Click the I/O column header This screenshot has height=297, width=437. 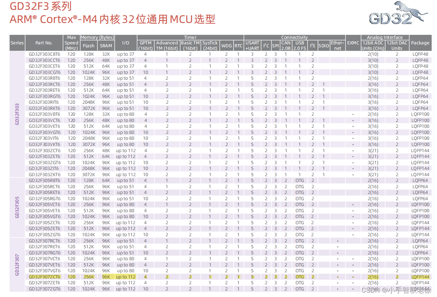[x=126, y=43]
